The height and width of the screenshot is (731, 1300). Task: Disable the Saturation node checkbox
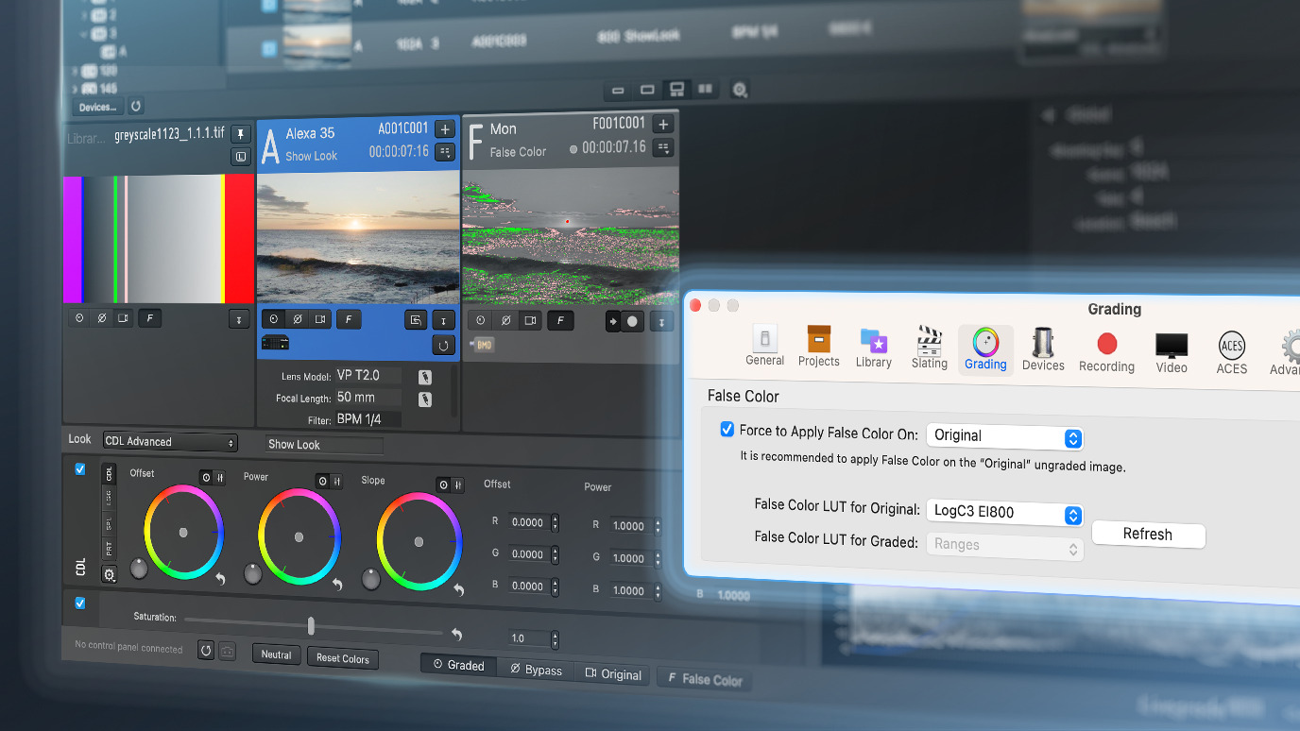[x=79, y=603]
